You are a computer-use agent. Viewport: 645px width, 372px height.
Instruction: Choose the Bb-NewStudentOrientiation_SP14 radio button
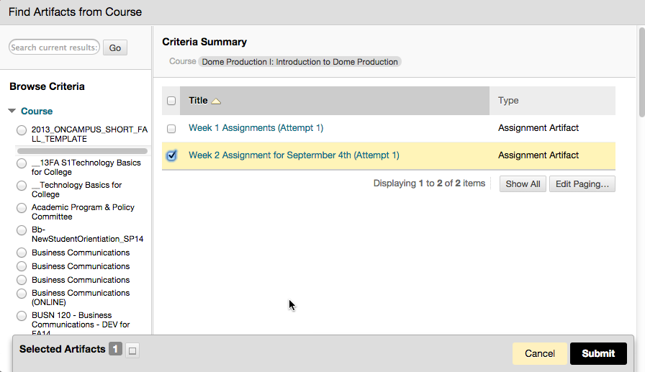click(x=22, y=230)
